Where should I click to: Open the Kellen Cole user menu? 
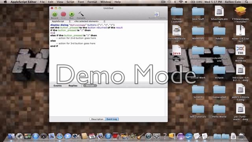pos(233,2)
